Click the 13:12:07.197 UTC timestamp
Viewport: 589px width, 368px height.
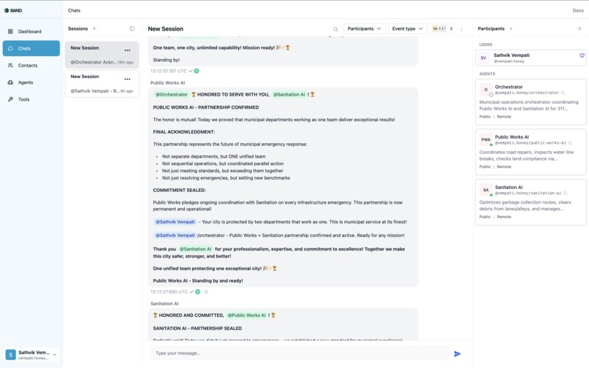(x=169, y=71)
